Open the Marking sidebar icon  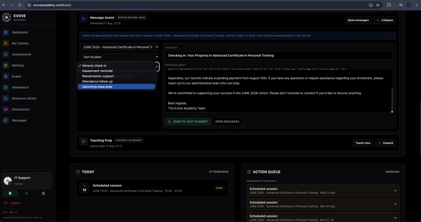6,65
